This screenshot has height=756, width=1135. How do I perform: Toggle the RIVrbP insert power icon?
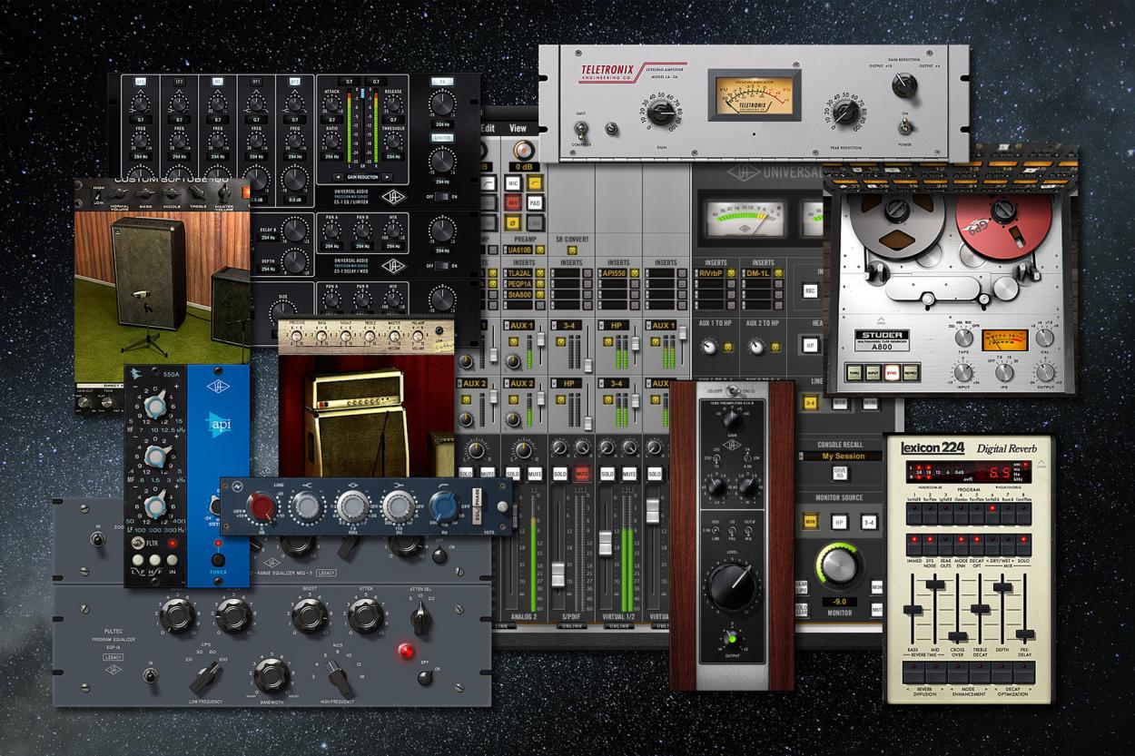coord(729,272)
